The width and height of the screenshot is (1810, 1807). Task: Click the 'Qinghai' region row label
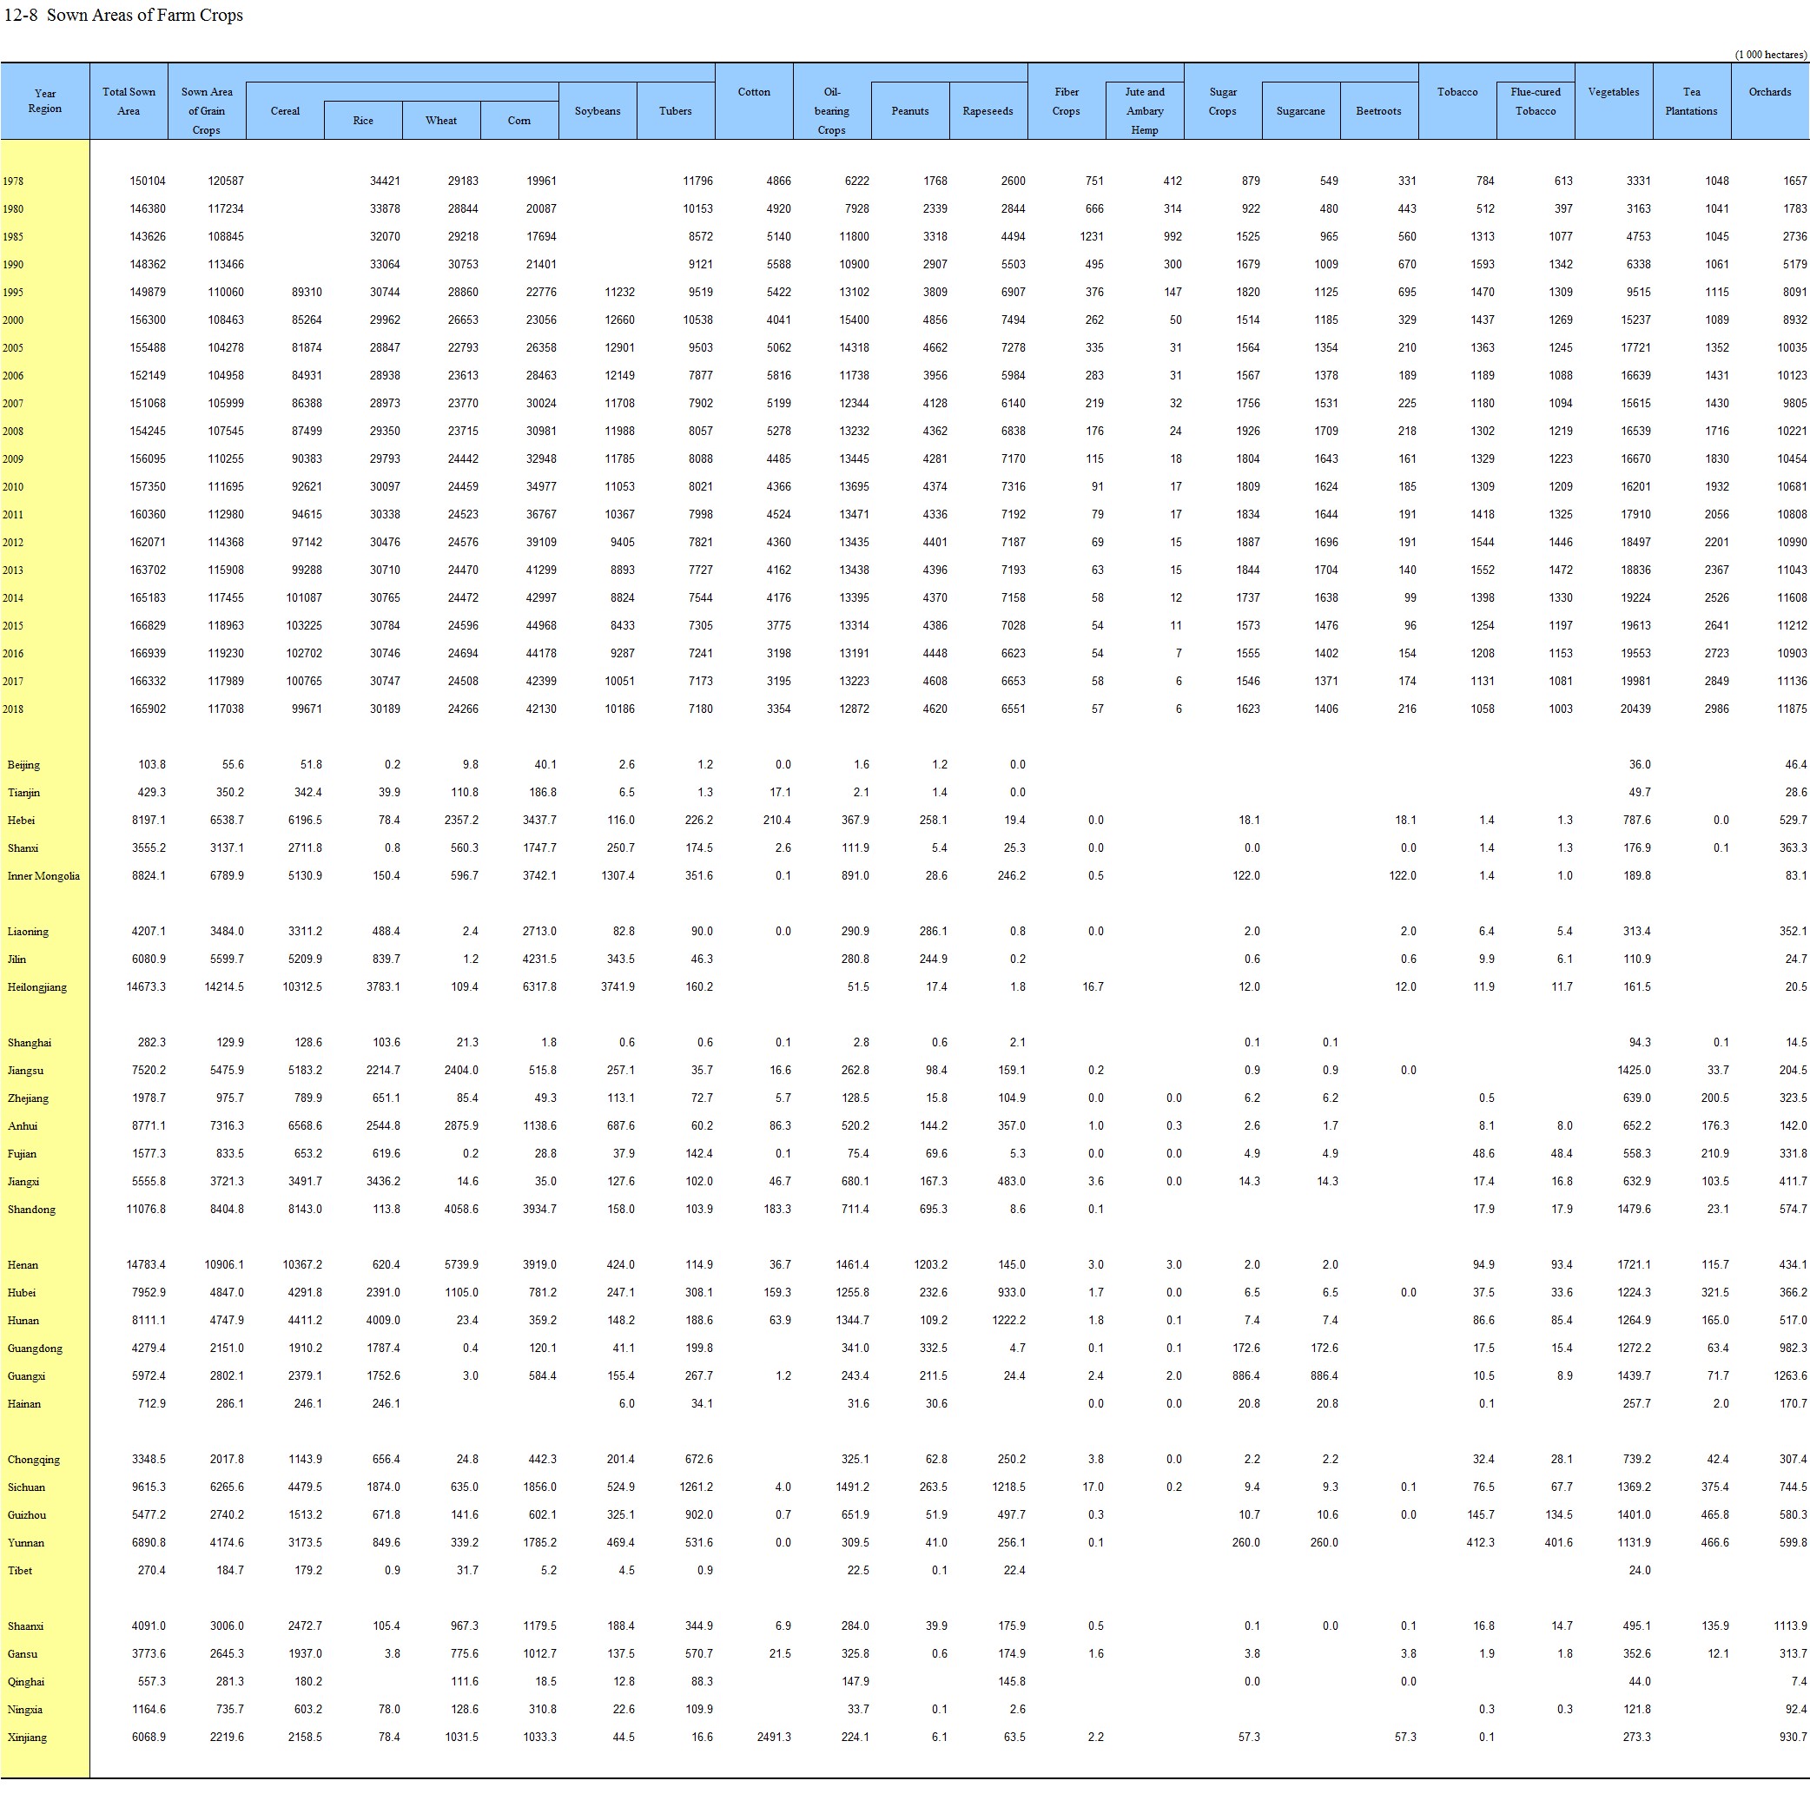click(x=26, y=1683)
